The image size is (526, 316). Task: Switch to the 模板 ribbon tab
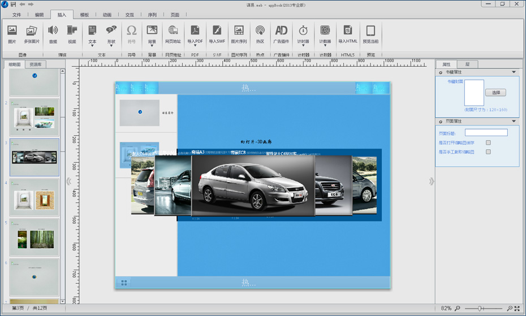coord(84,15)
